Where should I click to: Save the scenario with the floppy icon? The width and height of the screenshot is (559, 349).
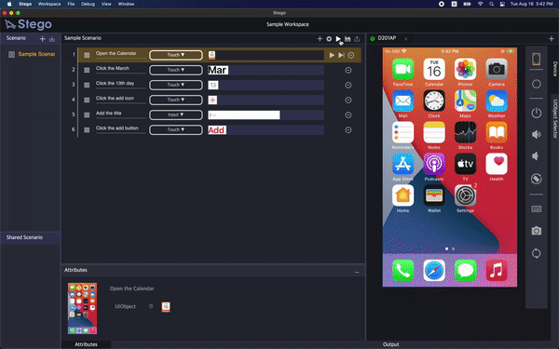tap(348, 39)
